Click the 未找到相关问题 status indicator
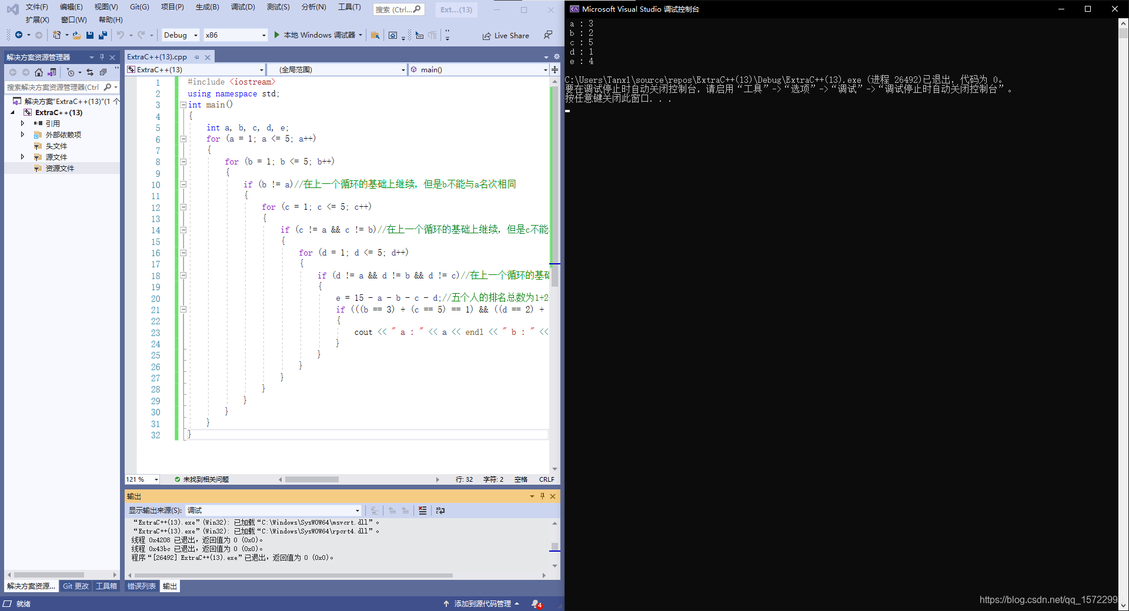Viewport: 1129px width, 611px height. coord(202,479)
